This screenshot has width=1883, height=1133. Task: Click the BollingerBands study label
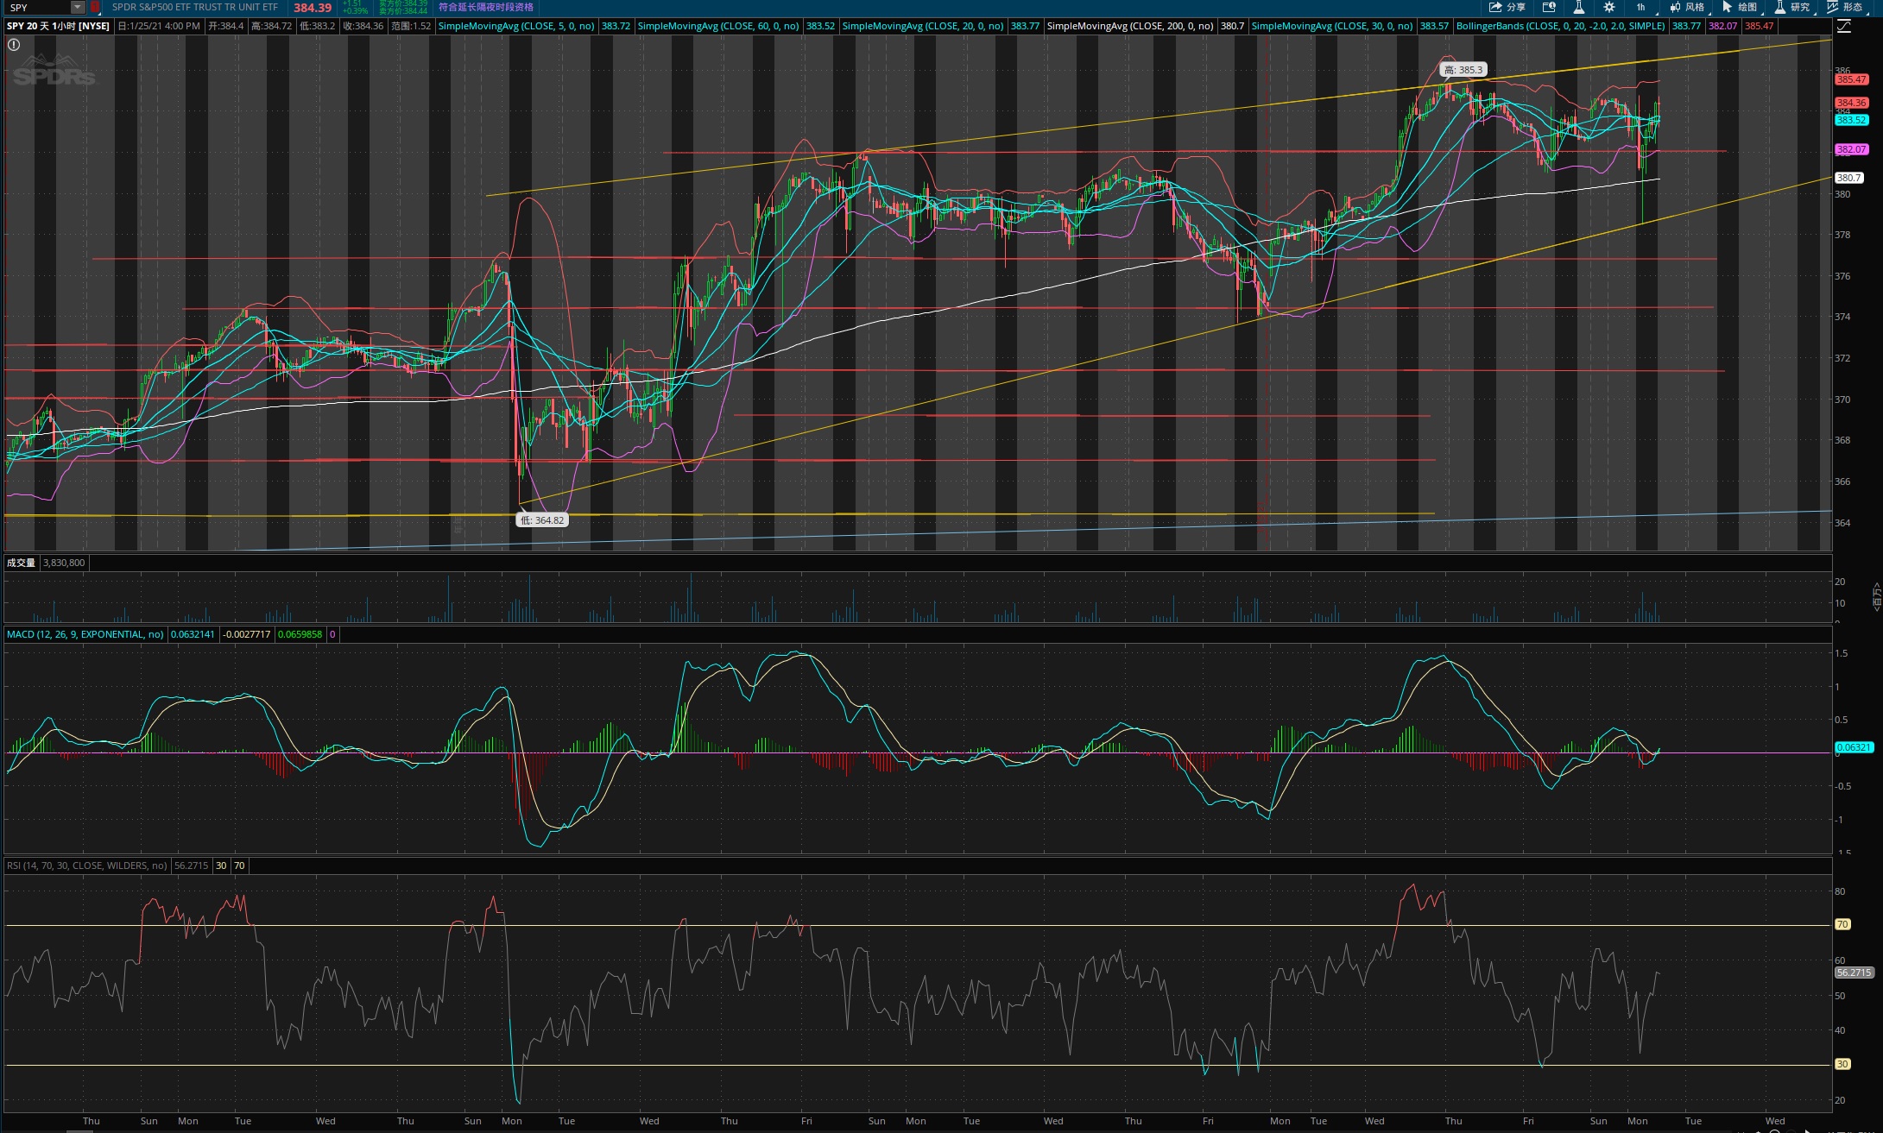click(1561, 26)
